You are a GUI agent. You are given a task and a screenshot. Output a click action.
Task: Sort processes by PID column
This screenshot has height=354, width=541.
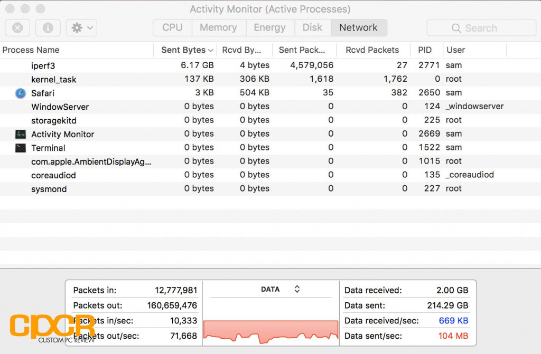[x=425, y=50]
